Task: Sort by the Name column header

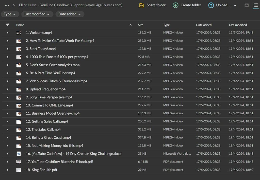Action: point(20,25)
